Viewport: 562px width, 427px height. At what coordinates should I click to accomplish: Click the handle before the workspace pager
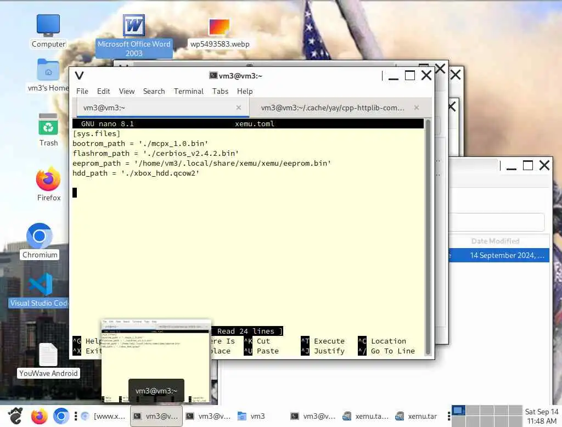click(x=449, y=416)
